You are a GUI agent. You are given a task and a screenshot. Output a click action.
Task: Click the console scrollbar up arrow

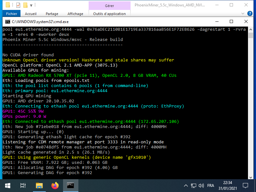click(251, 29)
